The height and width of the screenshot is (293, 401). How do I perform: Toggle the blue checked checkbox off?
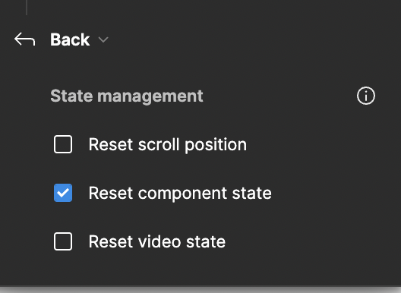tap(63, 193)
